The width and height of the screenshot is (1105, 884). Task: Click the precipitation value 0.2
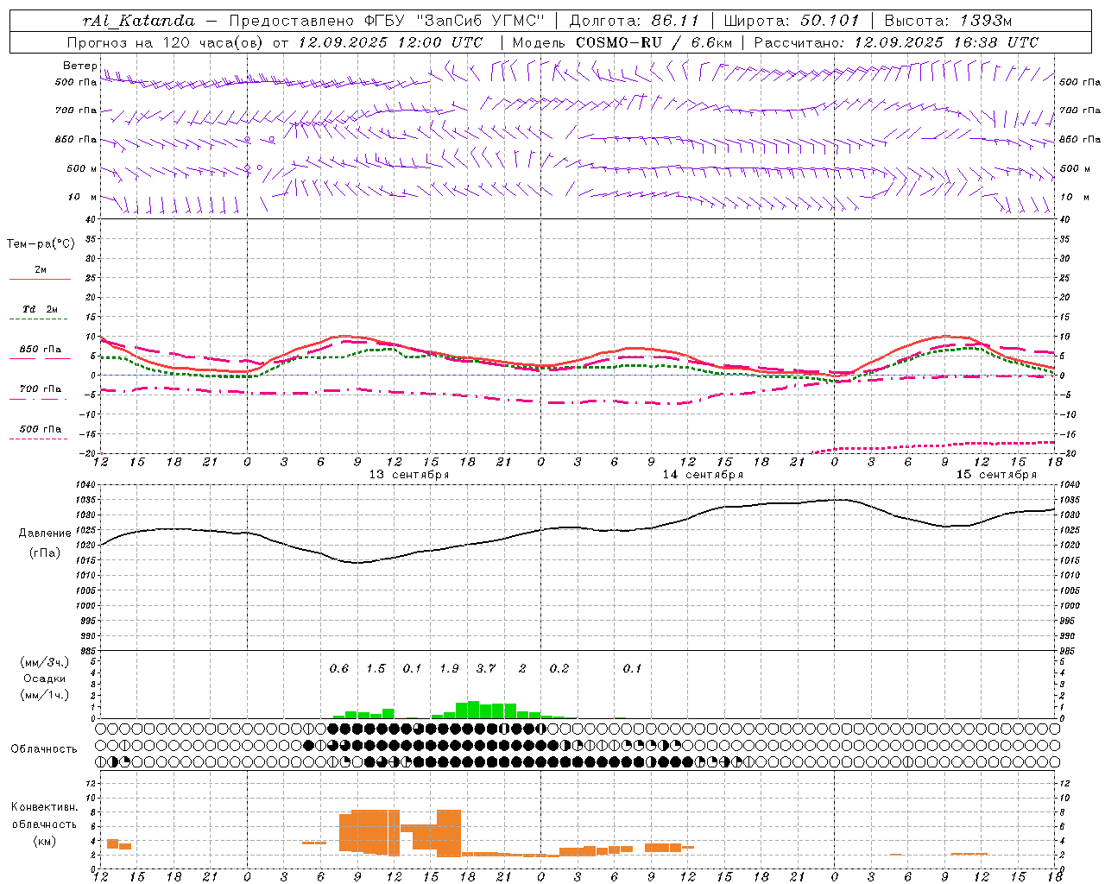point(559,668)
